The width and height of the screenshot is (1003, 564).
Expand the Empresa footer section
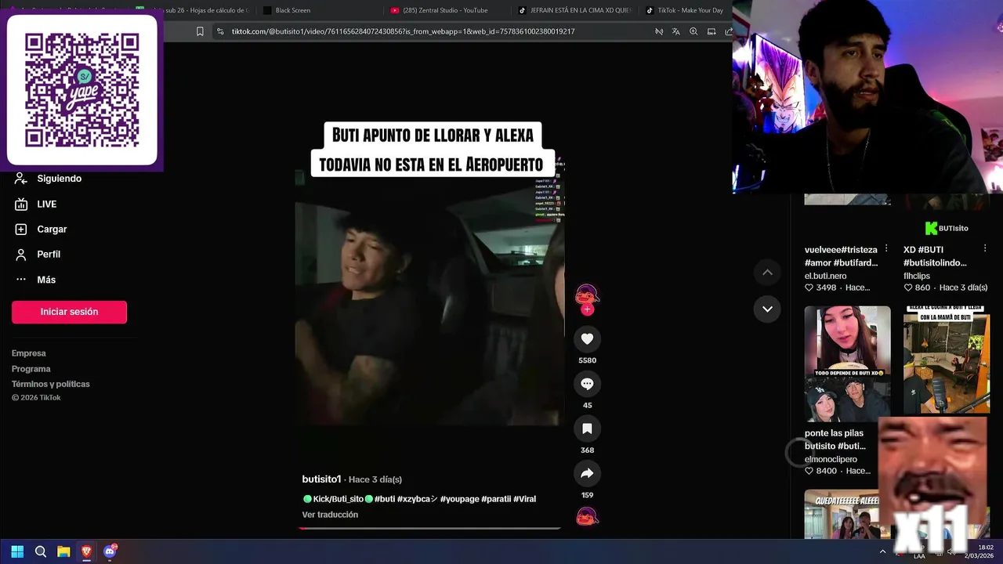click(x=29, y=353)
